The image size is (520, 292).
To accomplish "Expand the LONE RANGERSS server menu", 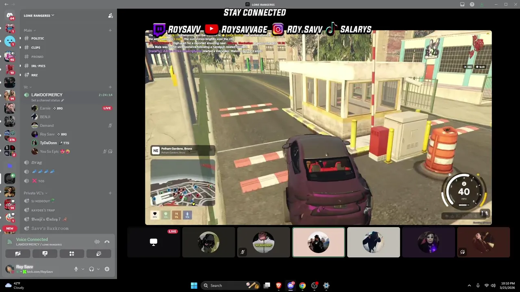I will [39, 15].
